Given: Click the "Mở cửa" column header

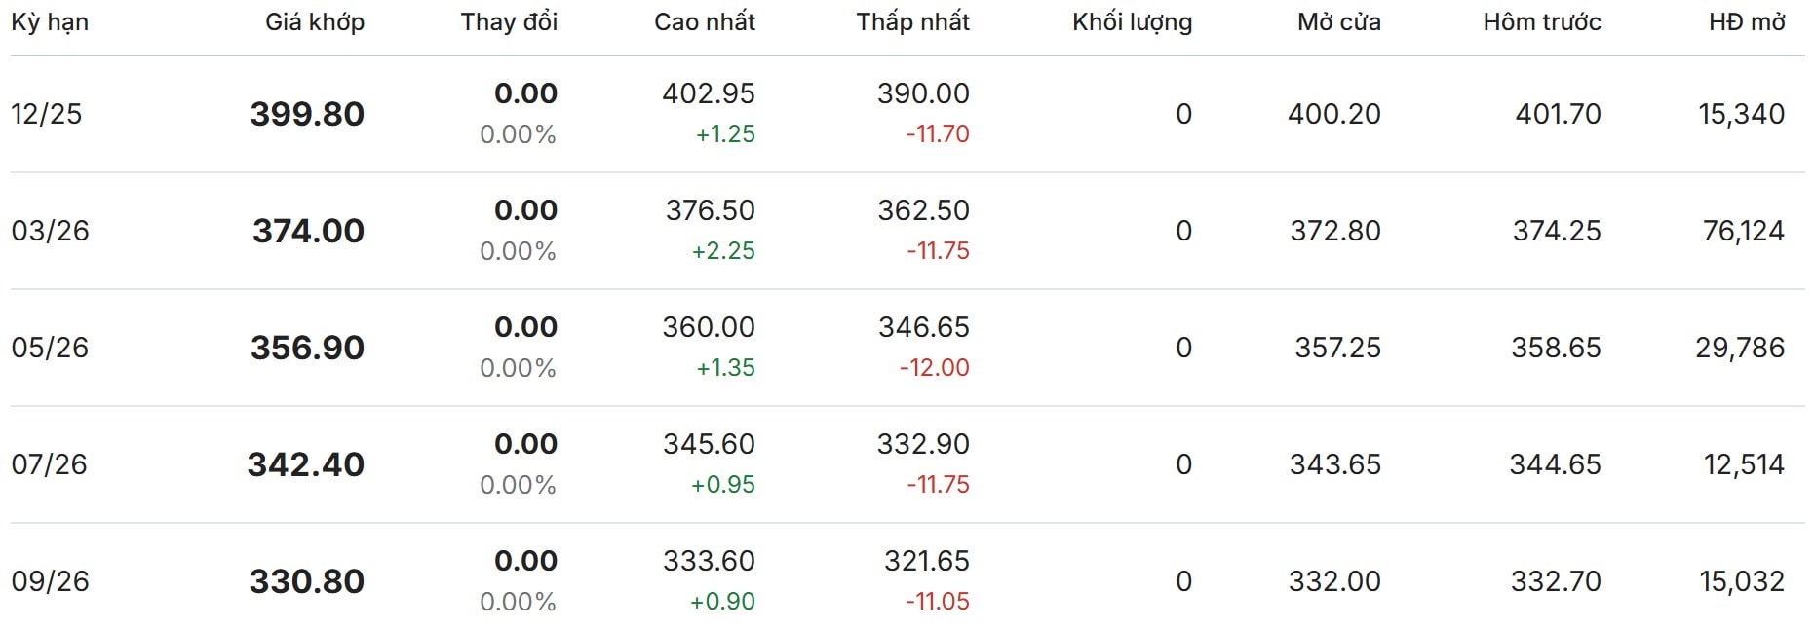Looking at the screenshot, I should (x=1338, y=22).
